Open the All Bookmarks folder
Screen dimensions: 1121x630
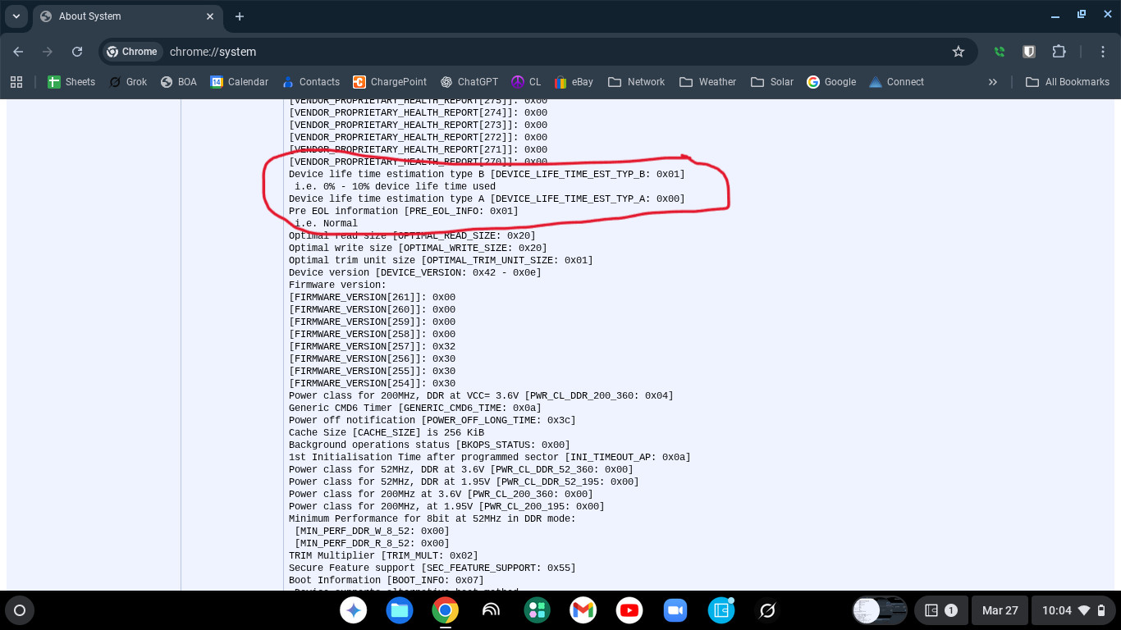click(1068, 82)
